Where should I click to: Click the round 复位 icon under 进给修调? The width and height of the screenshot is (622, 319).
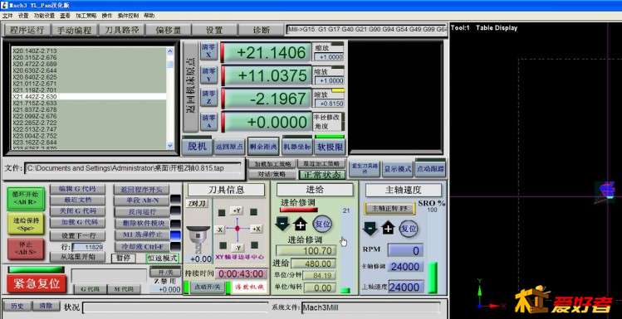[x=322, y=224]
